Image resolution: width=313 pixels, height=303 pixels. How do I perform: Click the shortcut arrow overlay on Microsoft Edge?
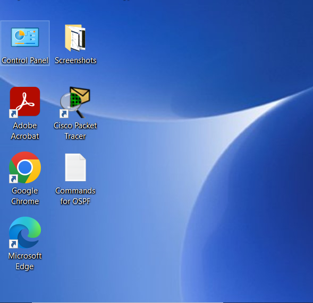pyautogui.click(x=14, y=244)
